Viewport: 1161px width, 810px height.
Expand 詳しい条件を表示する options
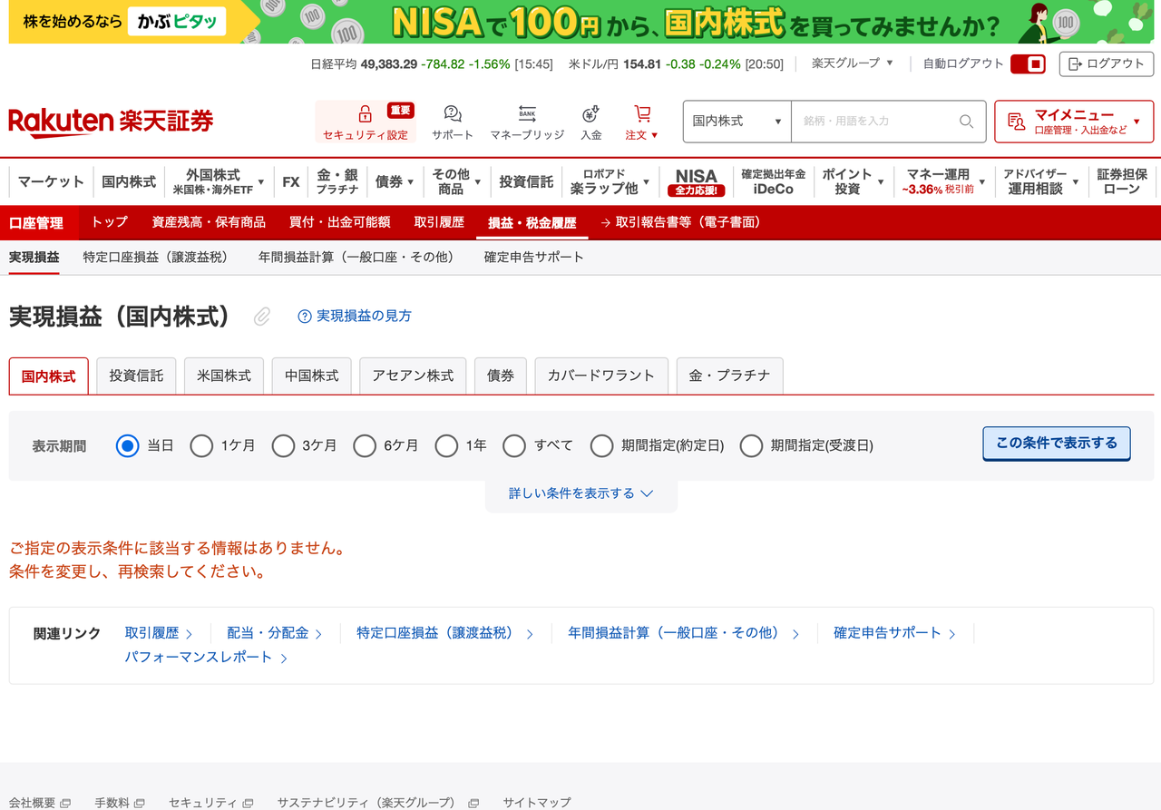(580, 493)
